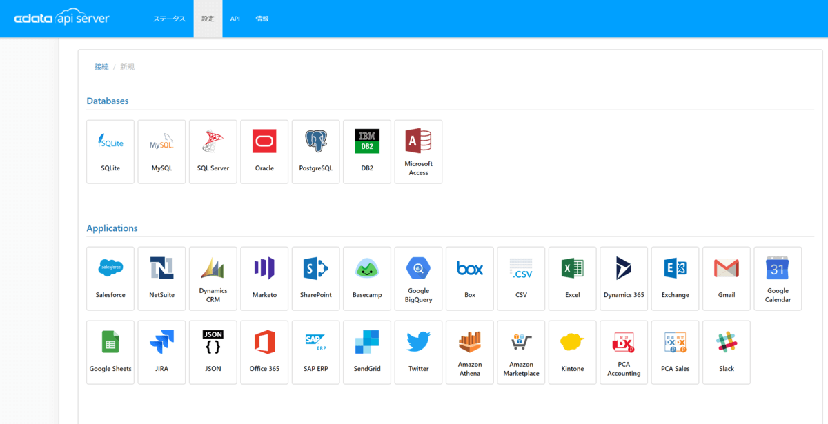
Task: Choose the Google BigQuery tile
Action: (x=418, y=279)
